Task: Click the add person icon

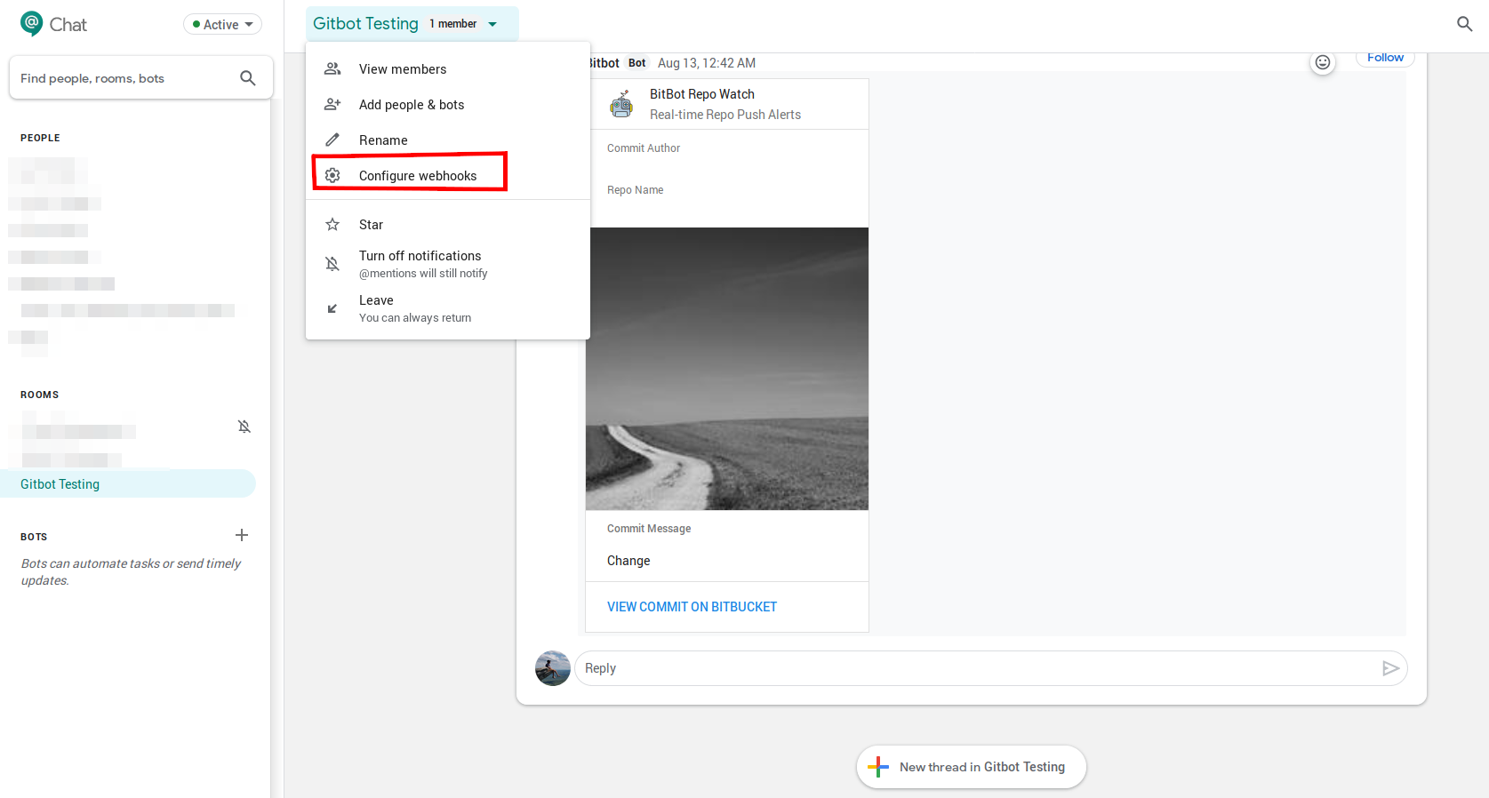Action: pos(332,104)
